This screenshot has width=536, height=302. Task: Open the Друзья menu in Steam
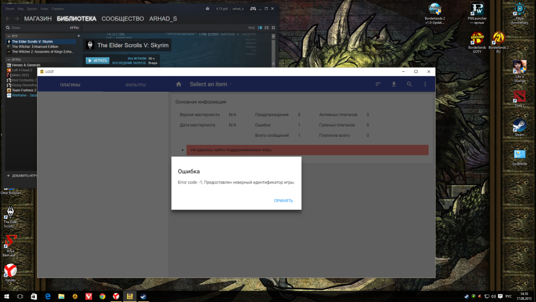(x=32, y=9)
